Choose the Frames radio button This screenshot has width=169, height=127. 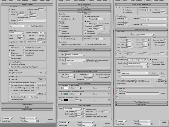(10, 20)
